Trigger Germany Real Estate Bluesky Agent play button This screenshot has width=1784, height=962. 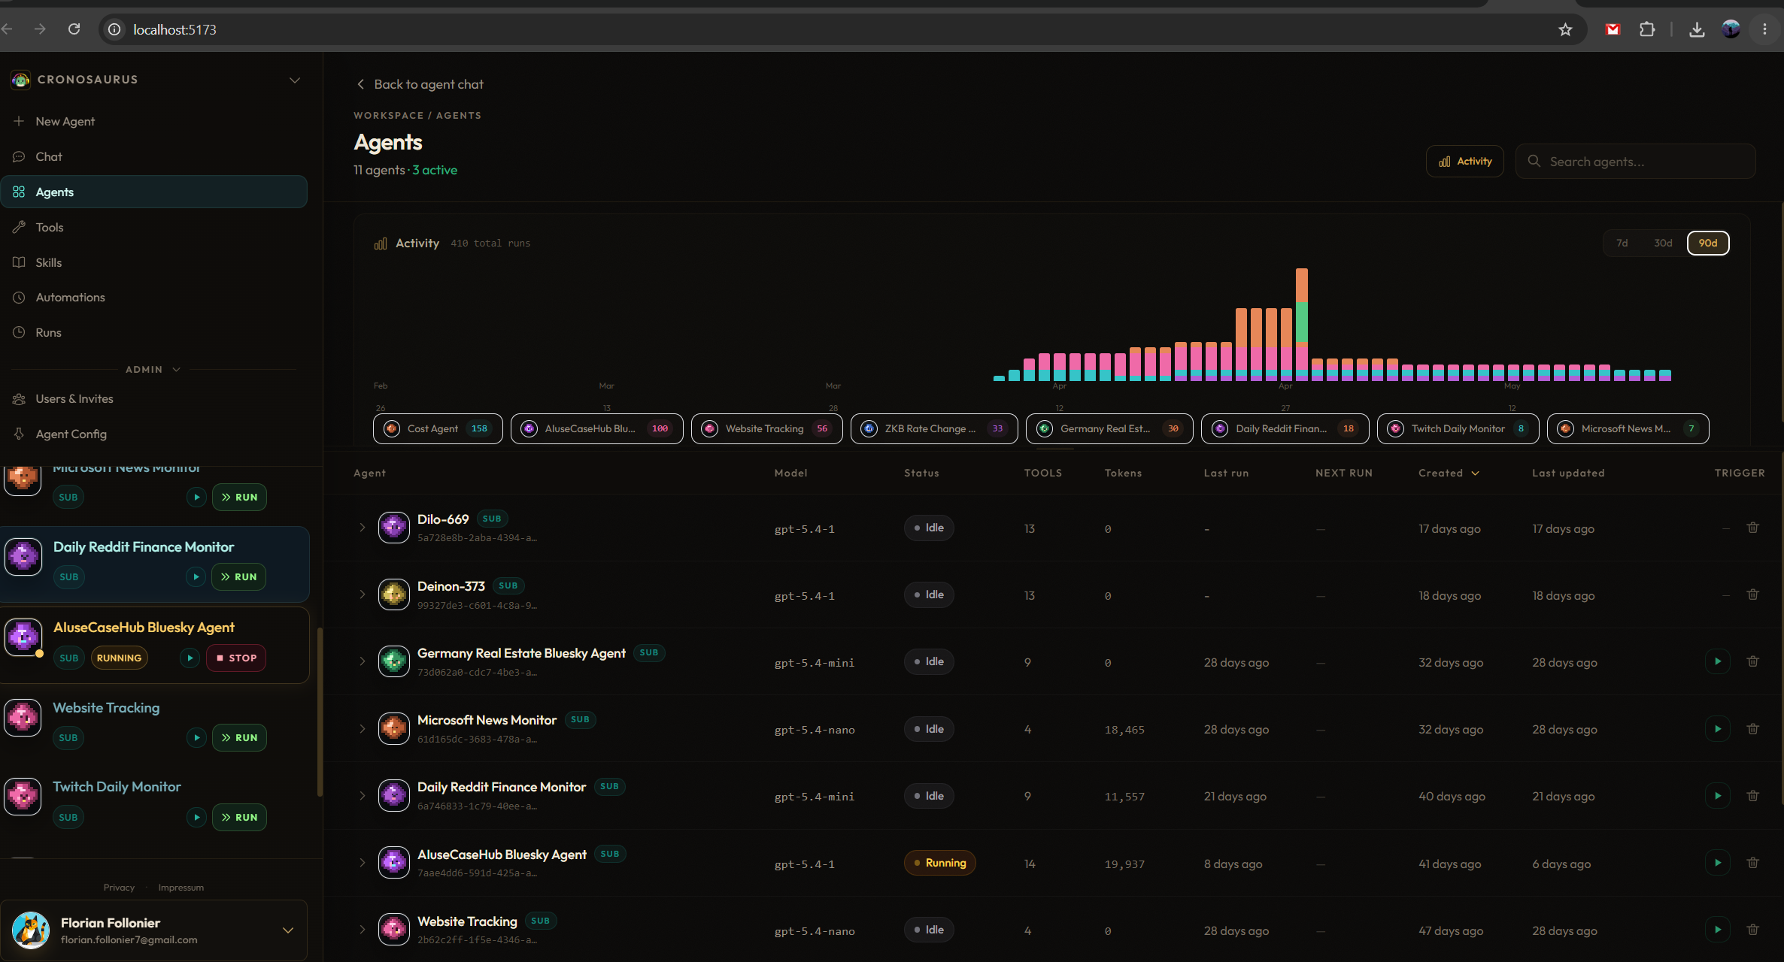point(1718,661)
